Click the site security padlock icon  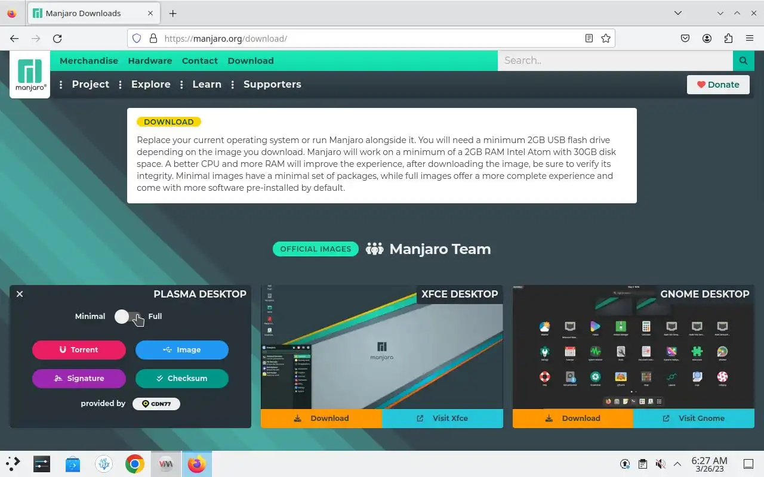pos(153,38)
